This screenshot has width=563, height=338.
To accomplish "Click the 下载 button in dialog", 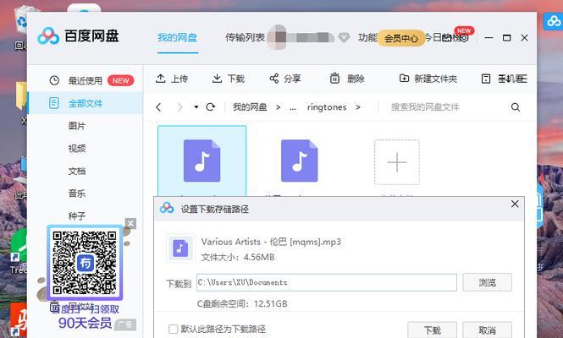I will pos(432,330).
